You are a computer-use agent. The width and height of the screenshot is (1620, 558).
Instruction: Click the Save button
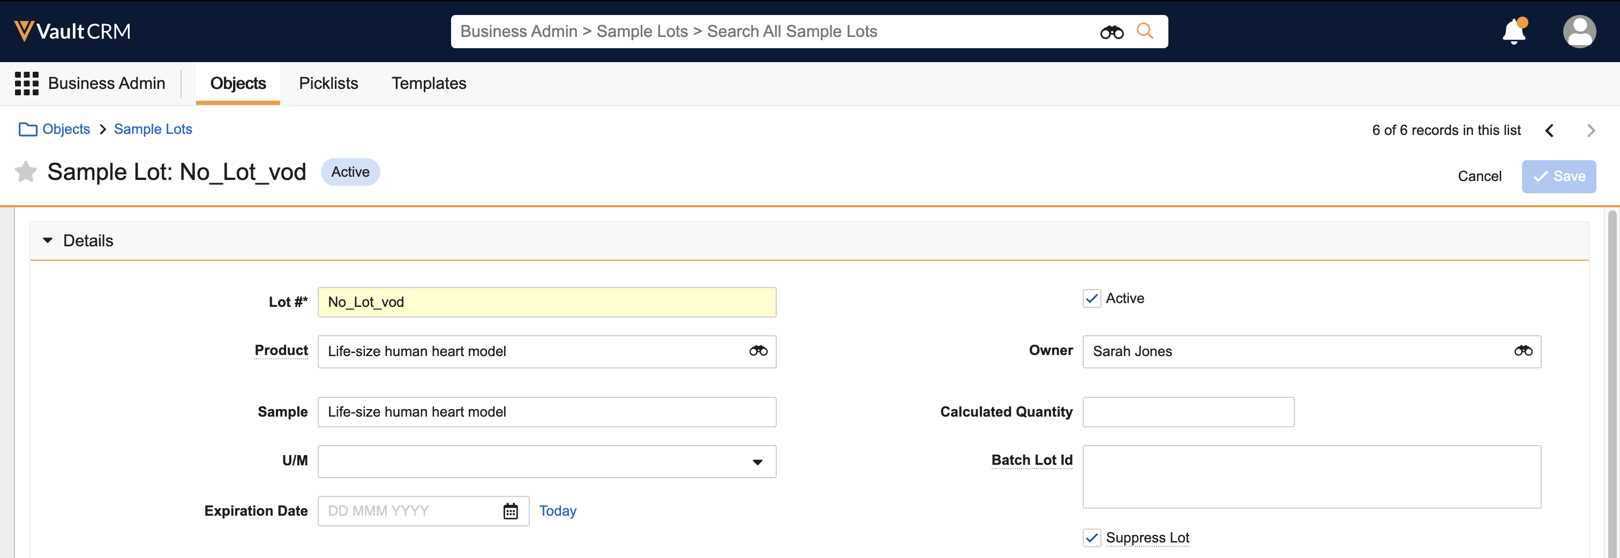1558,177
